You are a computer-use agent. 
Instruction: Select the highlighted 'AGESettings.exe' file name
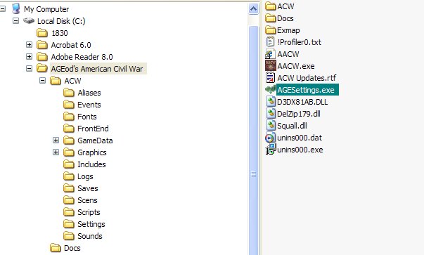[307, 90]
